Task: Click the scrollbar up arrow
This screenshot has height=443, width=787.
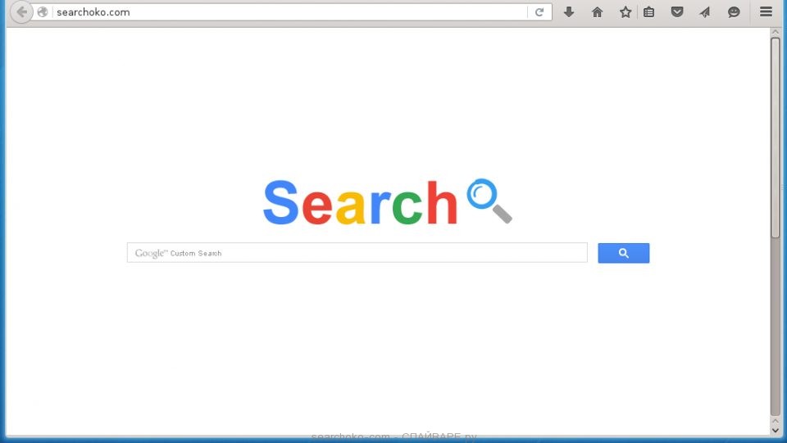Action: [x=776, y=32]
